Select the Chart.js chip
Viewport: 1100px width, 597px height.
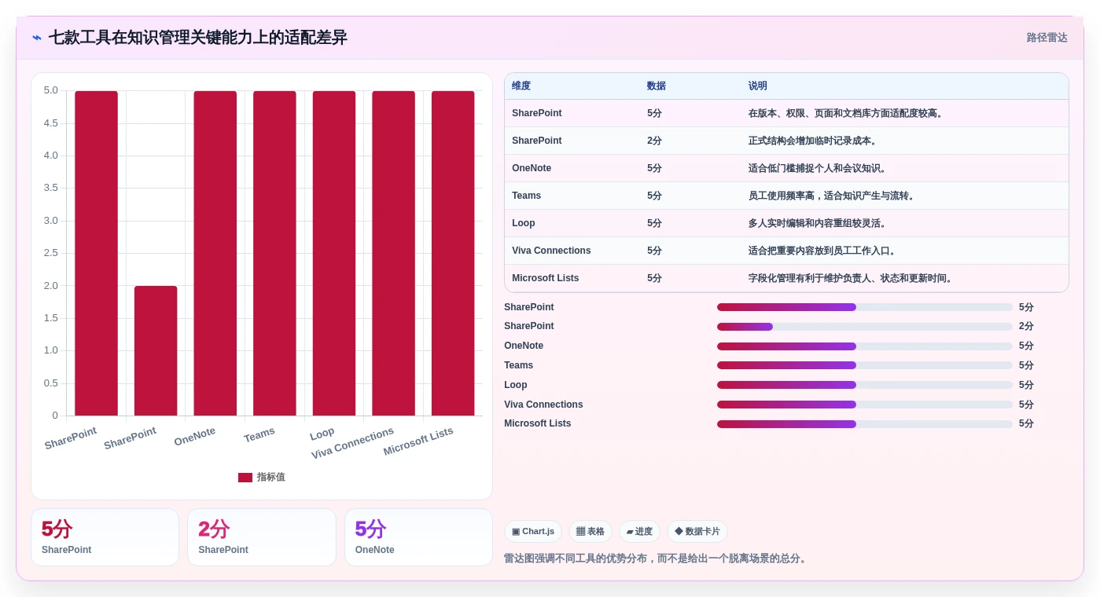[x=533, y=532]
